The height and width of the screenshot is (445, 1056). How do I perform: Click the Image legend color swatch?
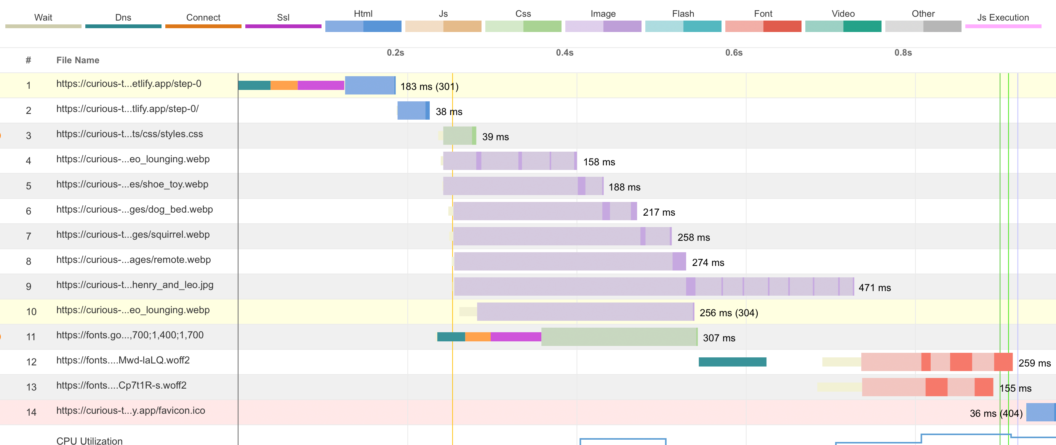click(603, 26)
